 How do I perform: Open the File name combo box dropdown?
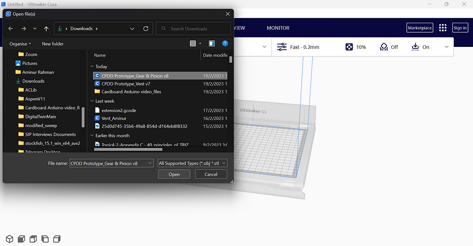coord(150,163)
